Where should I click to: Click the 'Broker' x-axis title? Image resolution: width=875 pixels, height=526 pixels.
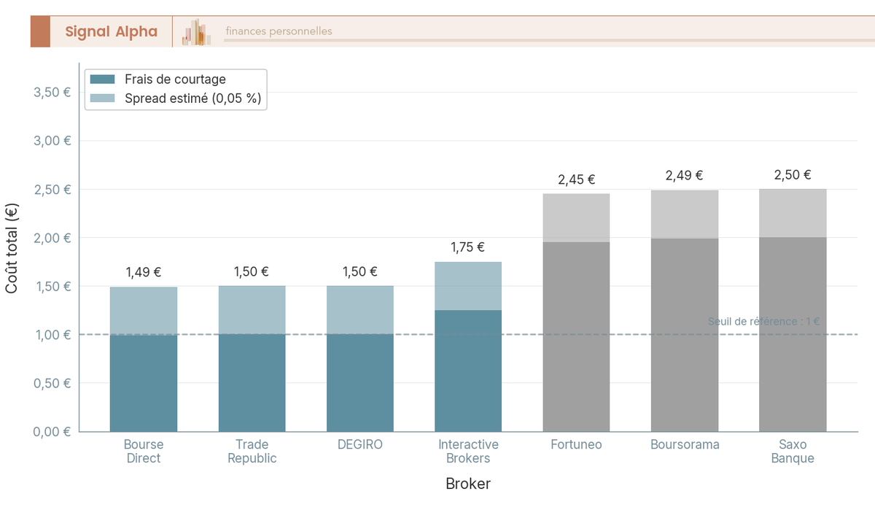coord(468,484)
